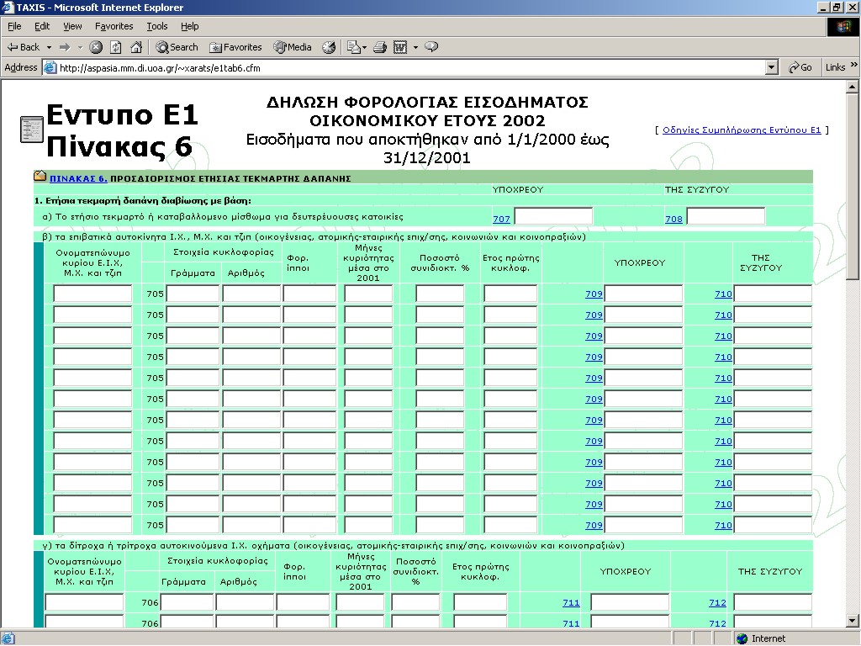Click the folder icon beside ΠΙΝΑΚΑΣ 6
The width and height of the screenshot is (861, 646).
pos(40,177)
